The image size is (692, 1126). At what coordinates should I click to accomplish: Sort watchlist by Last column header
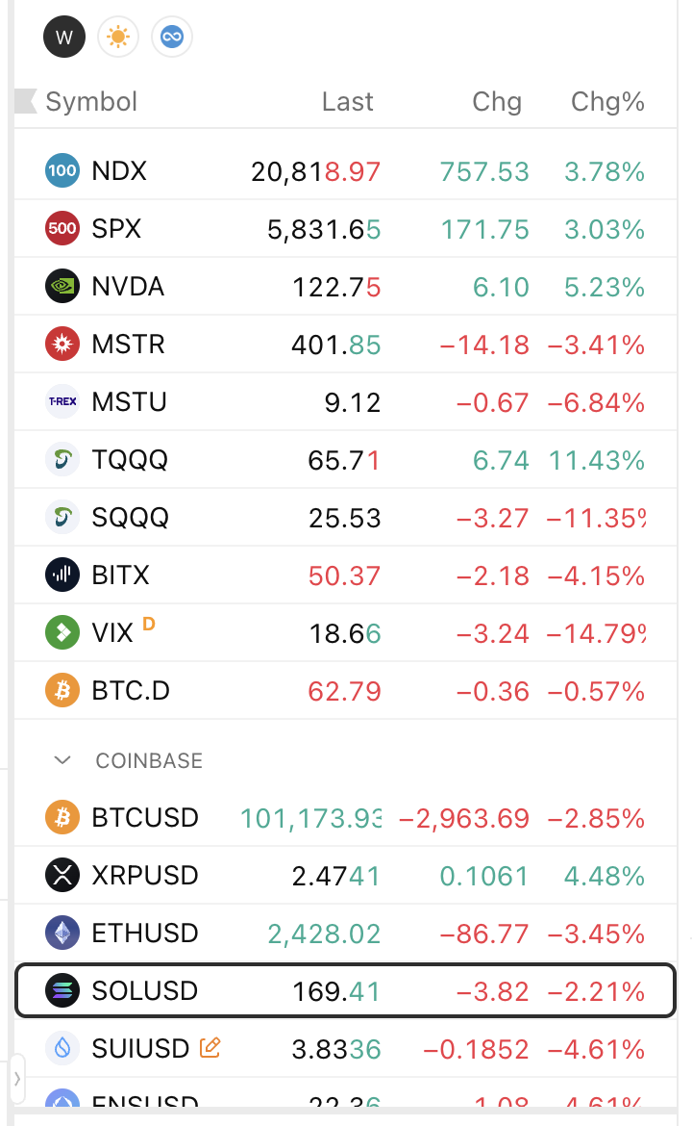point(347,101)
